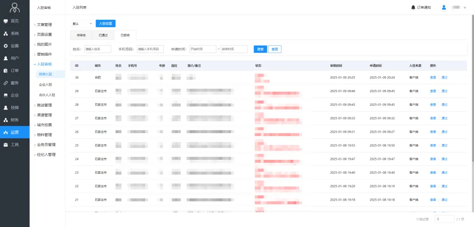This screenshot has width=474, height=227.
Task: Click 通过 link for ID 36 row
Action: pos(444,78)
